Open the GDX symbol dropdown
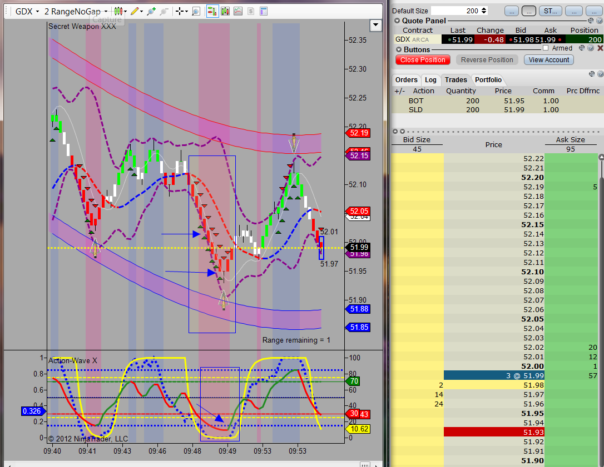The width and height of the screenshot is (604, 467). point(37,12)
